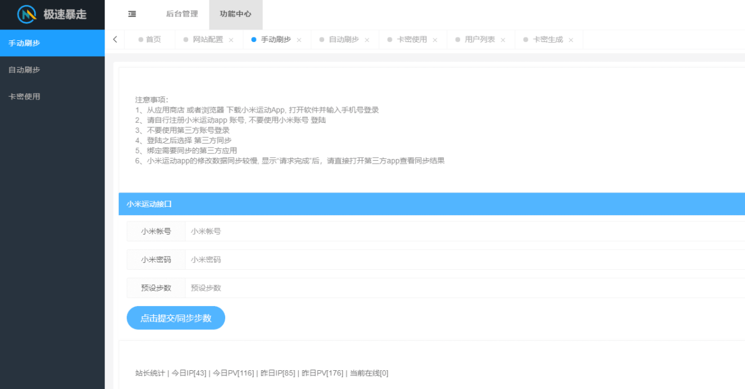The image size is (745, 389).
Task: Close the 卡密生成 tab
Action: coord(571,39)
